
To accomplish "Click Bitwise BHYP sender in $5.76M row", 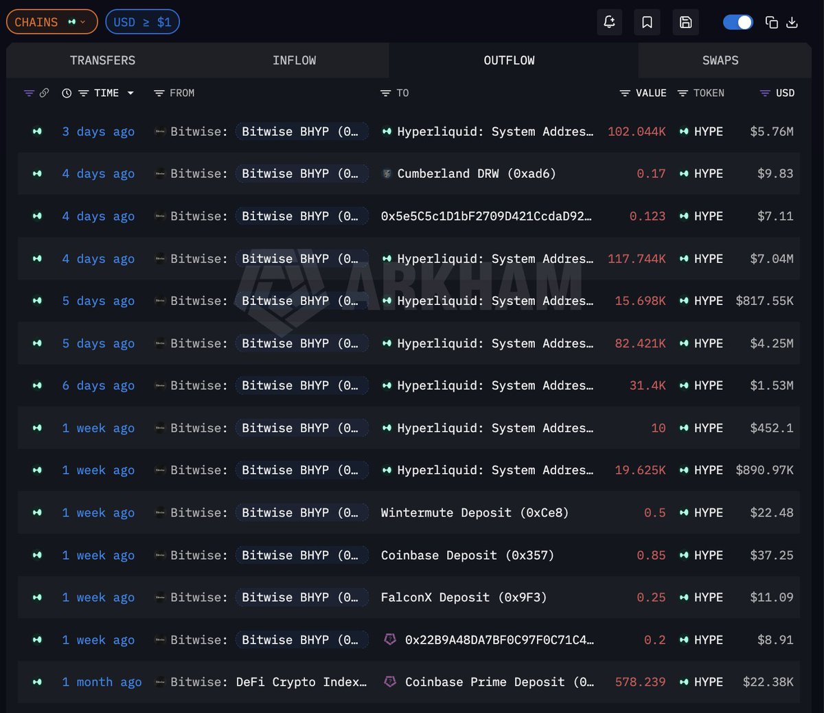I will tap(301, 131).
